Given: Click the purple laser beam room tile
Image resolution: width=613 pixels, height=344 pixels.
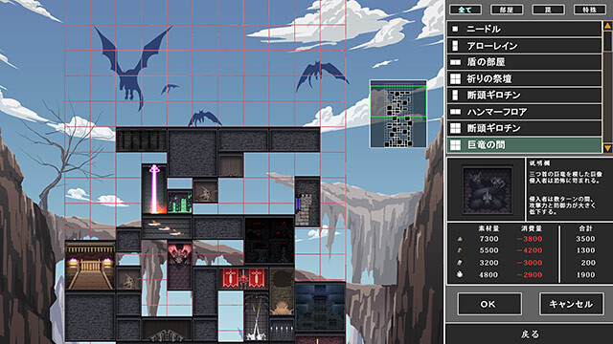Looking at the screenshot, I should [154, 189].
